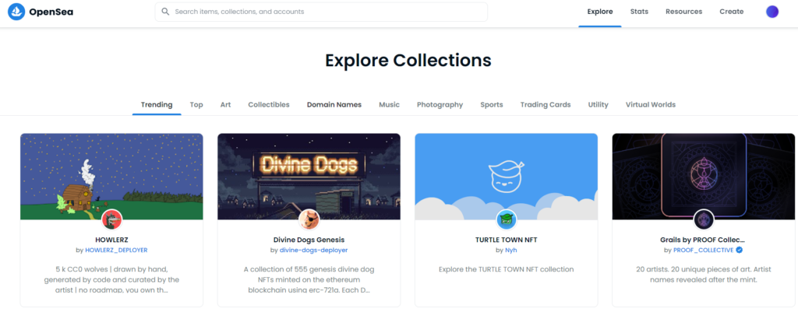Click the blue verified badge next to PROOF_COLLECTIVE
Screen dimensions: 798x312
tap(740, 250)
